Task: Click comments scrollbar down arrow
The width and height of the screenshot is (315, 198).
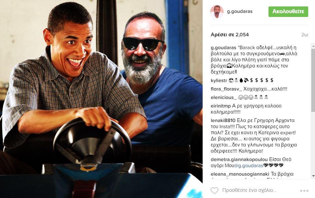Action: (313, 176)
